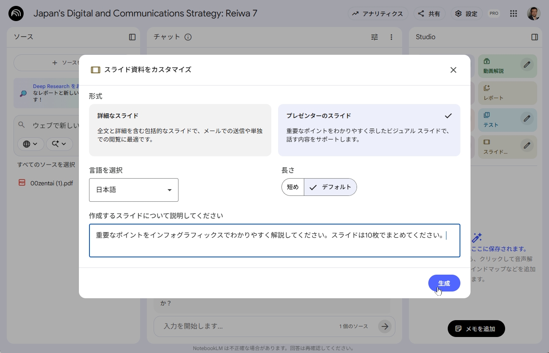Screen dimensions: 549x353
Task: Open the アナリティクス analytics view
Action: pos(378,13)
